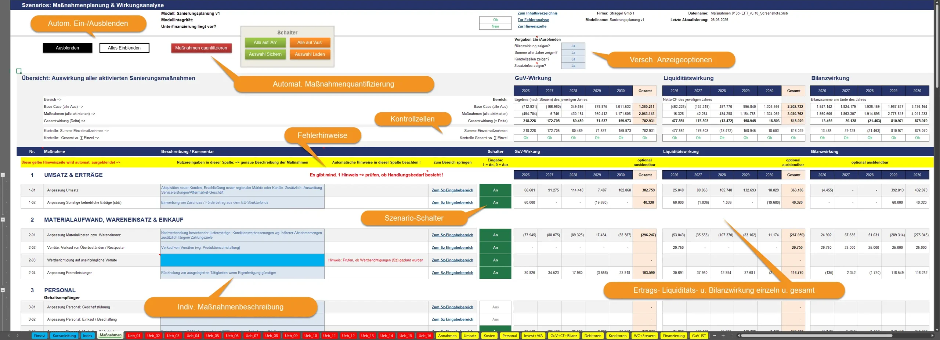
Task: Click the previous sheet navigation arrow
Action: 9,336
